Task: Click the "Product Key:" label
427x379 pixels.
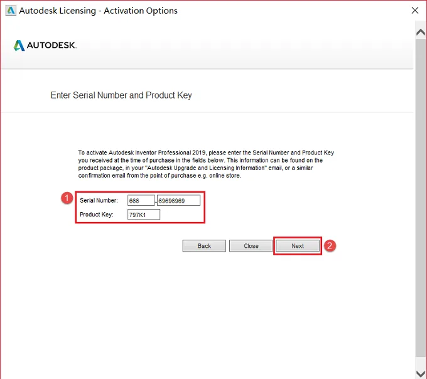Action: [x=97, y=215]
